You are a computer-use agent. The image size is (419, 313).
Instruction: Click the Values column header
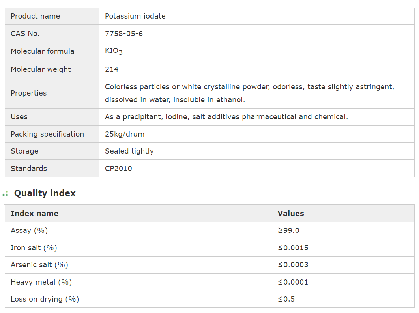pos(291,214)
